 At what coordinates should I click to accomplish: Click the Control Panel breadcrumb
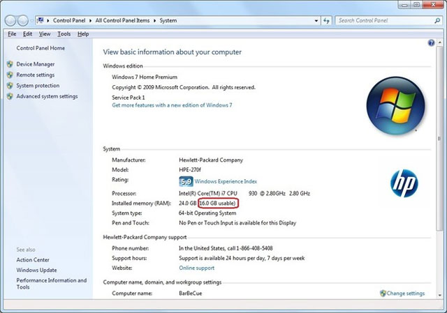point(69,20)
